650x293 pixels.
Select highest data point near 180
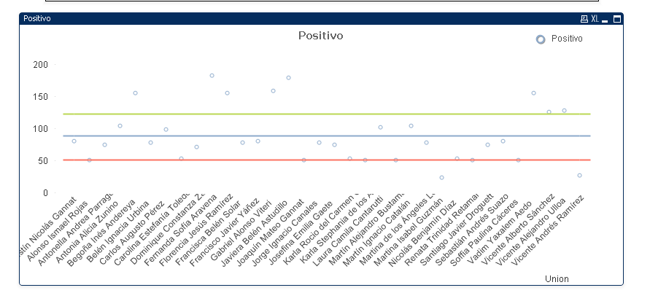pyautogui.click(x=212, y=76)
